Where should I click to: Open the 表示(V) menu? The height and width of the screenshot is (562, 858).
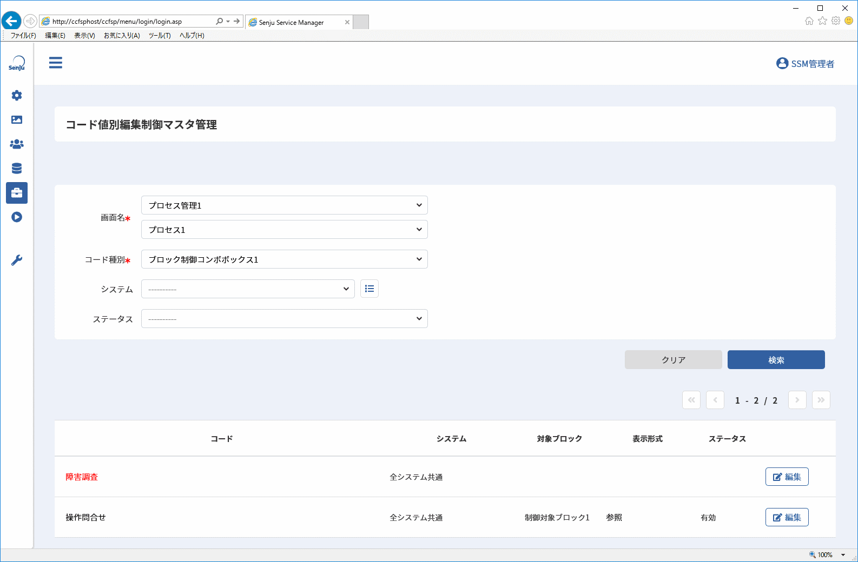[x=84, y=36]
